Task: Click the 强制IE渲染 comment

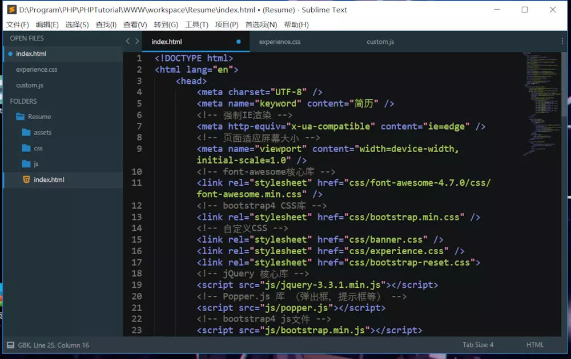Action: click(244, 115)
